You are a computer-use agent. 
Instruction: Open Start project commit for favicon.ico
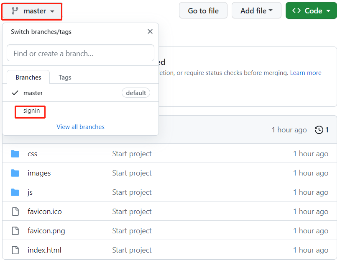click(x=132, y=212)
